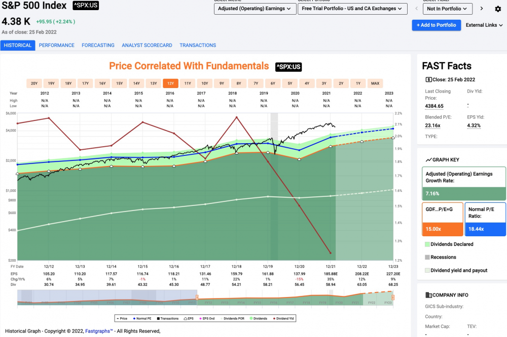Viewport: 507px width, 337px height.
Task: Expand External Links menu
Action: coord(484,25)
